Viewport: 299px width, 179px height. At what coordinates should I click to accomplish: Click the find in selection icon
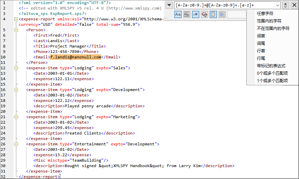[x=213, y=14]
